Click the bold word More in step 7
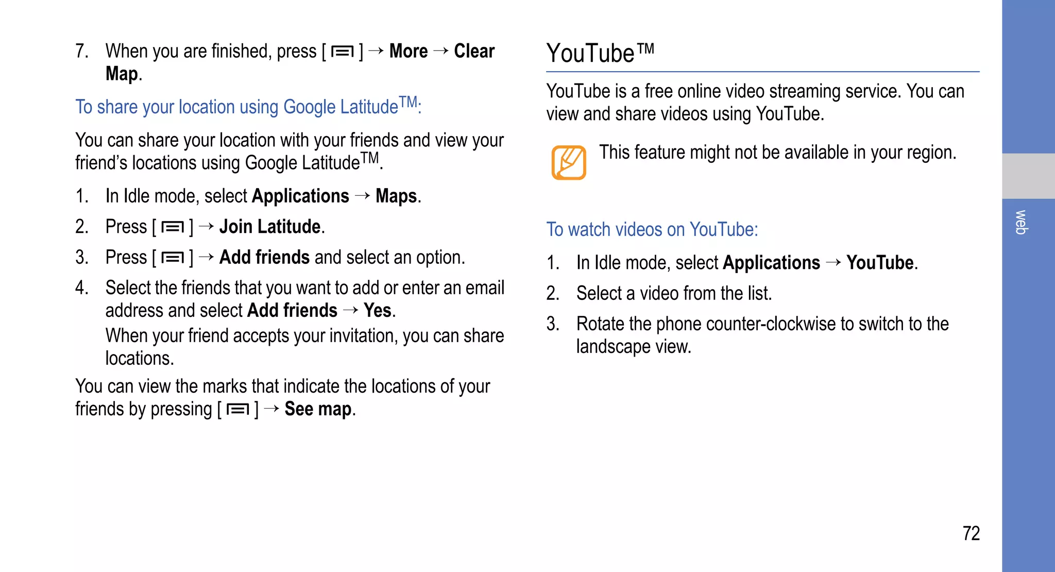 pyautogui.click(x=409, y=52)
